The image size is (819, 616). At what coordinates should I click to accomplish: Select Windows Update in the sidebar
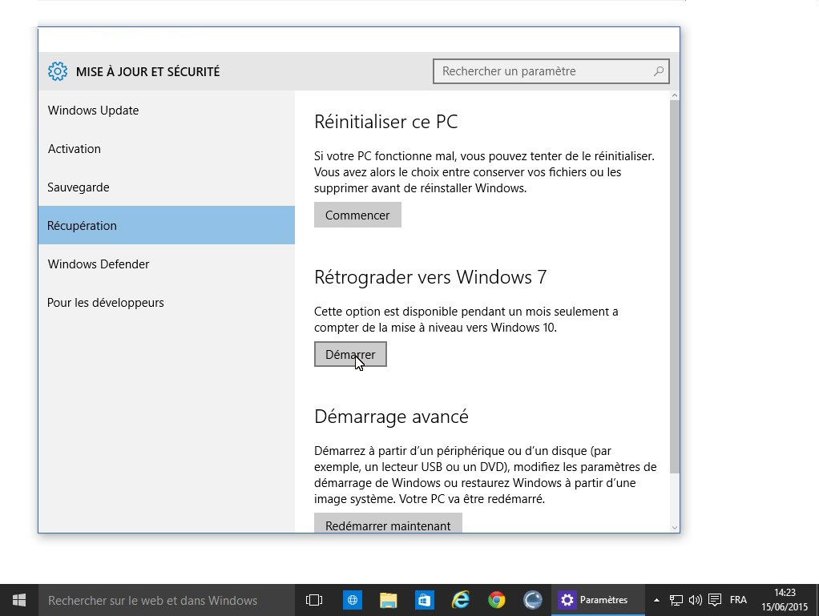[93, 111]
